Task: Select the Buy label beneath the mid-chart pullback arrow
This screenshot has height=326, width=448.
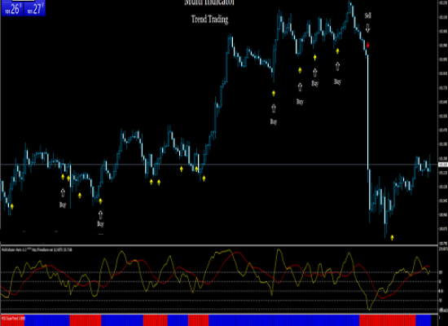Action: point(274,121)
